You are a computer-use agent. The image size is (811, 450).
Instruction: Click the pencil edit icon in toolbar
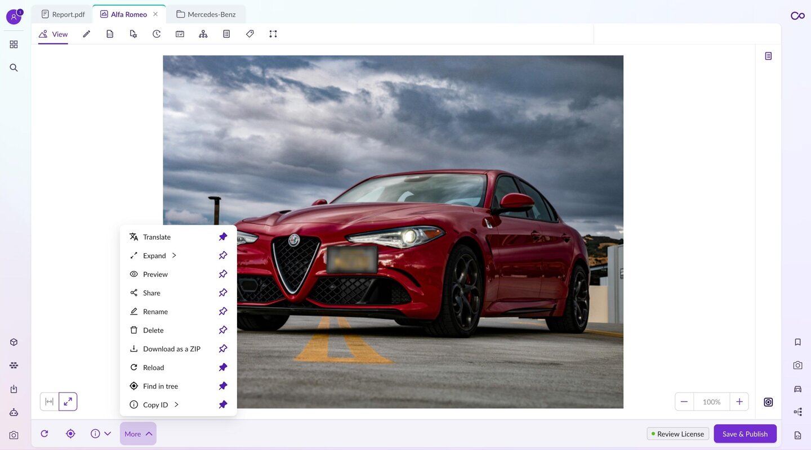click(86, 34)
